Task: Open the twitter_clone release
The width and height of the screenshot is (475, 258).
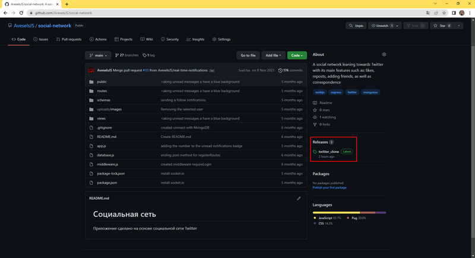Action: (x=329, y=152)
